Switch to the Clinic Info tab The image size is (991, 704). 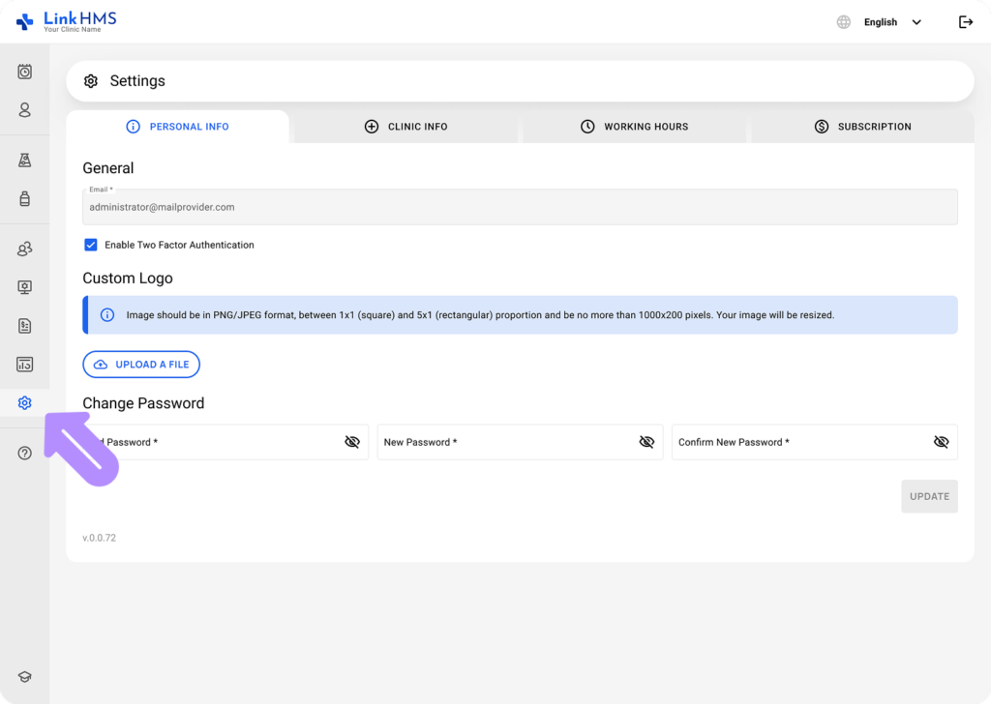tap(406, 127)
